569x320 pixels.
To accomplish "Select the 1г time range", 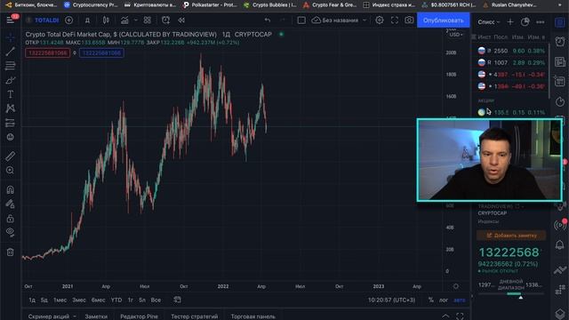I will (x=131, y=300).
